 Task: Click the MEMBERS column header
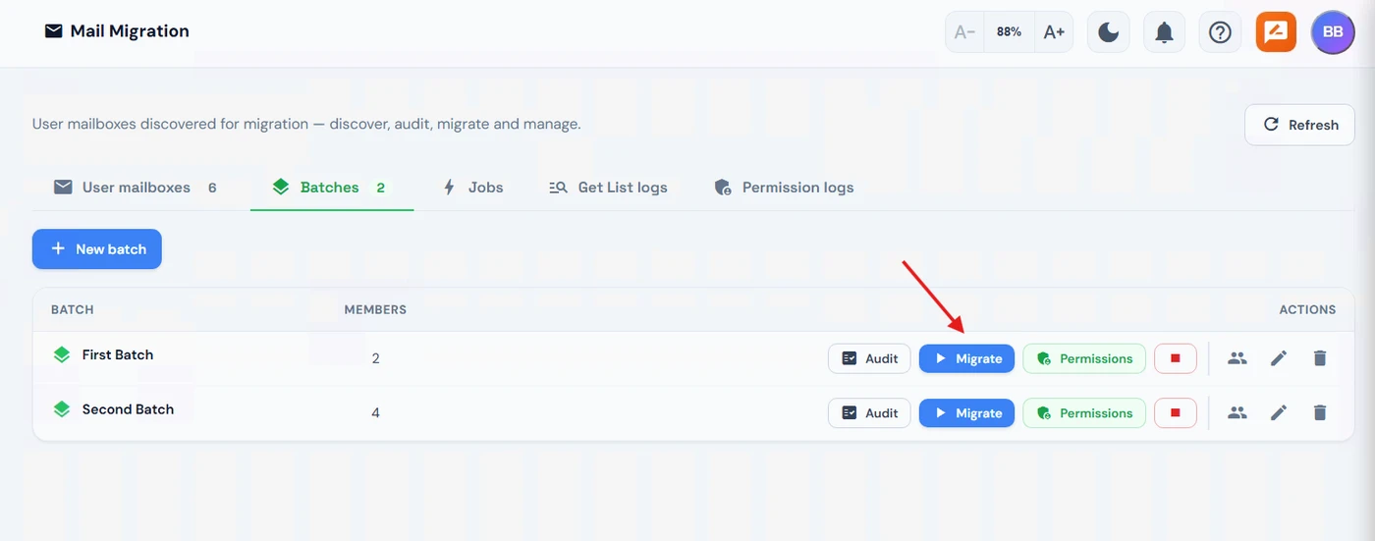tap(375, 309)
